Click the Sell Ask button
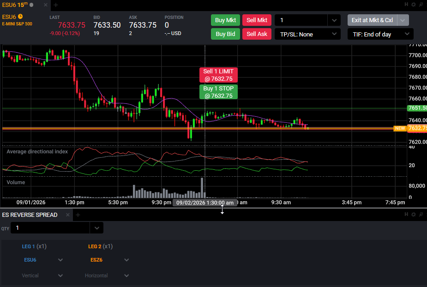 pos(257,34)
